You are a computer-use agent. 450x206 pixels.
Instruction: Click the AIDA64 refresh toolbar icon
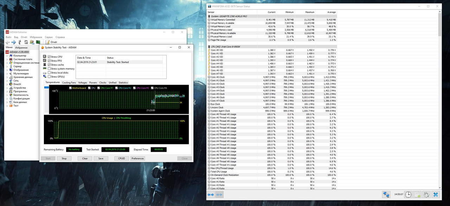click(x=26, y=42)
